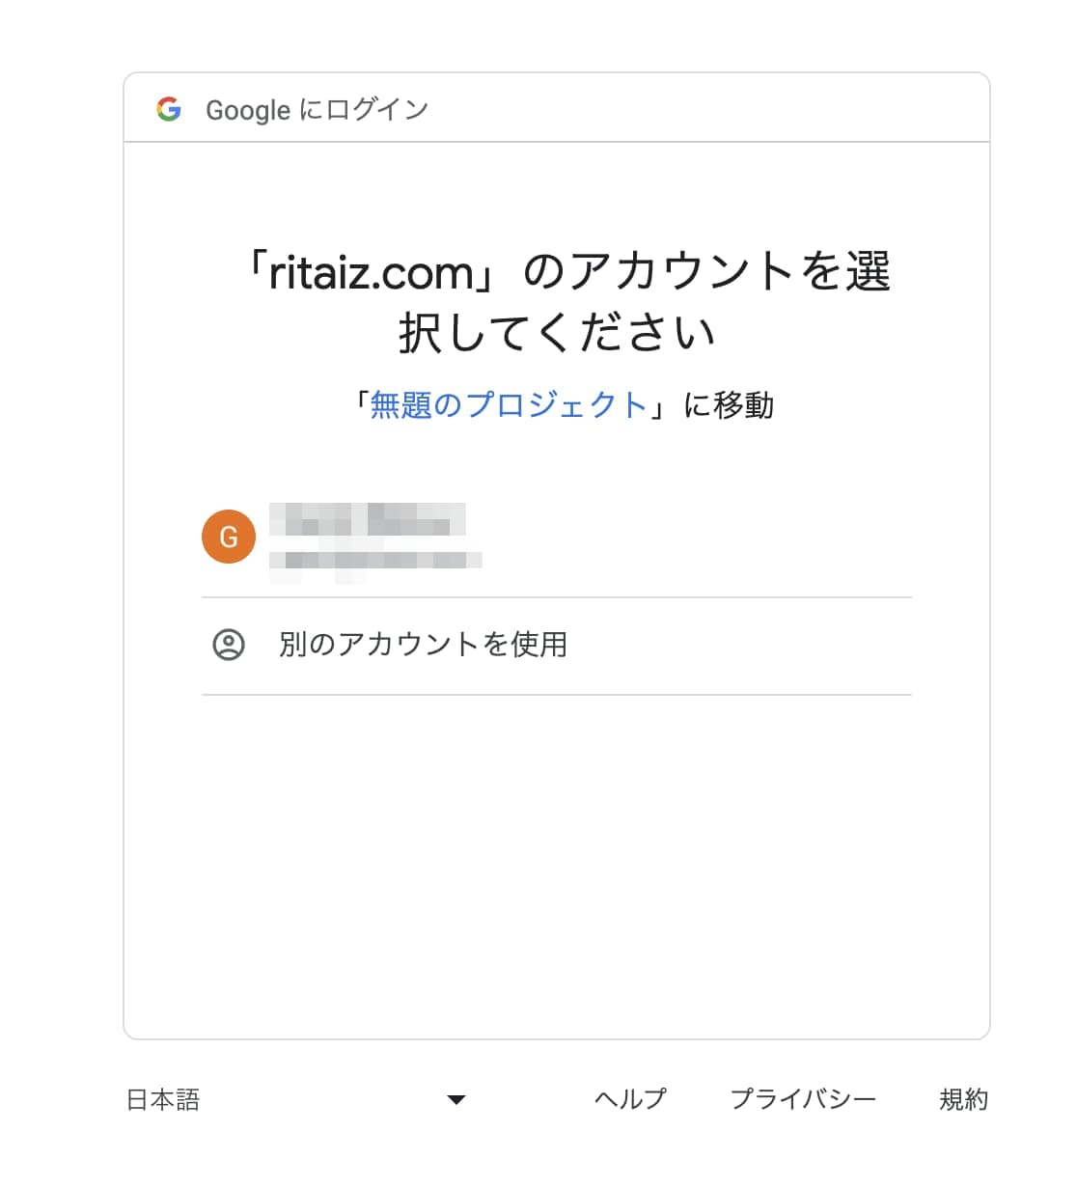Click the 日本語 language label

[x=164, y=1098]
